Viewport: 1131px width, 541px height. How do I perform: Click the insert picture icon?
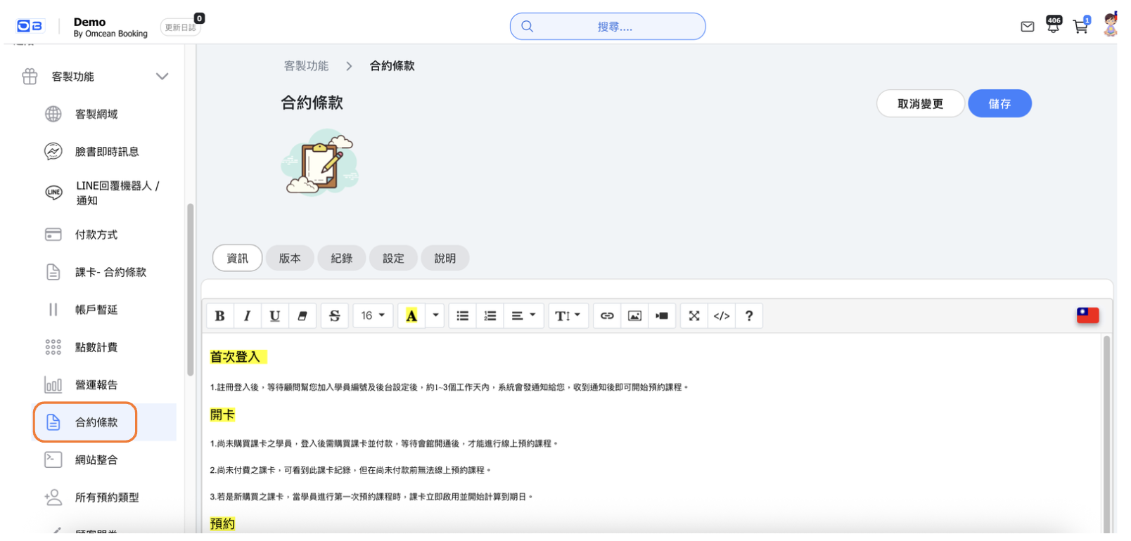(634, 316)
